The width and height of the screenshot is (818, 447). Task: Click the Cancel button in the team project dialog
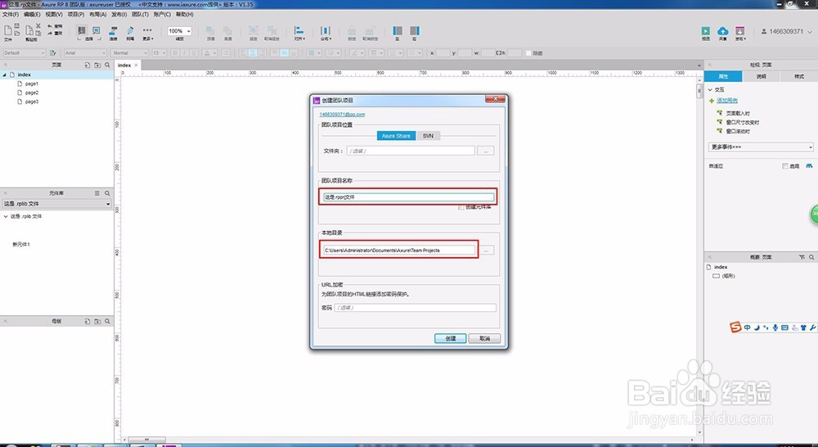[484, 338]
